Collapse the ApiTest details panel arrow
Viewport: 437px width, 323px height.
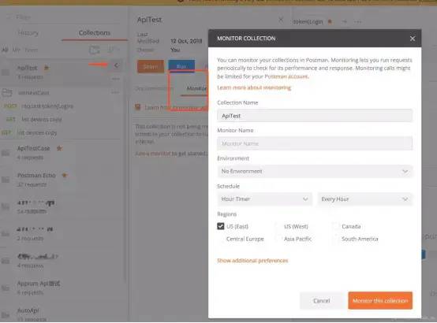[116, 65]
